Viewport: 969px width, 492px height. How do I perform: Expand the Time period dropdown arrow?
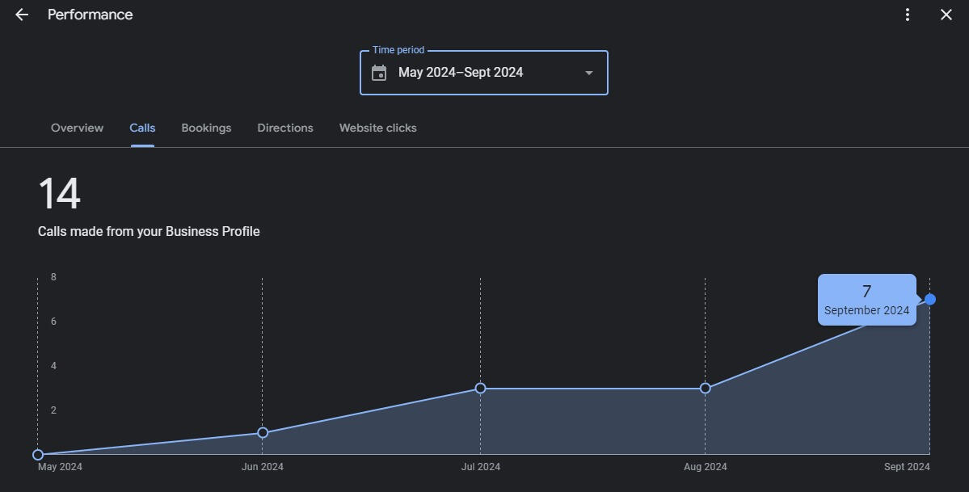[x=589, y=73]
